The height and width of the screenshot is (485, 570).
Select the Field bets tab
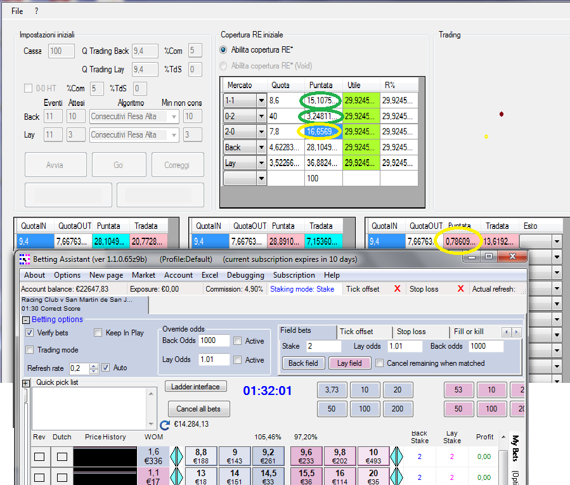click(307, 330)
